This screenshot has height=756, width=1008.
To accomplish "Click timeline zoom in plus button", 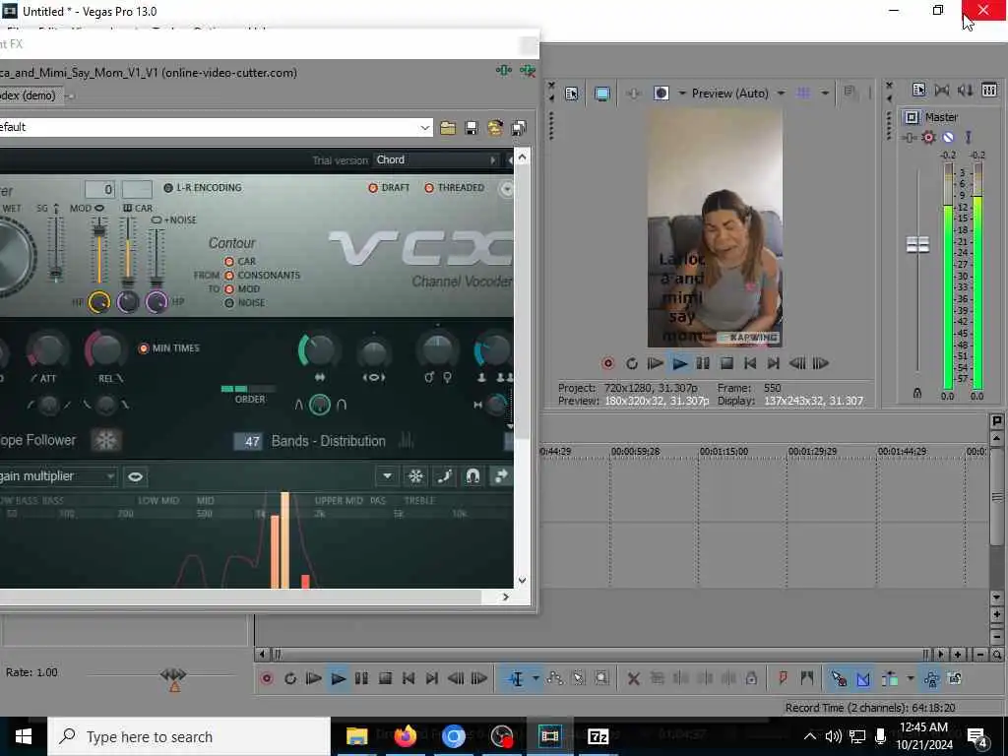I will (x=958, y=655).
